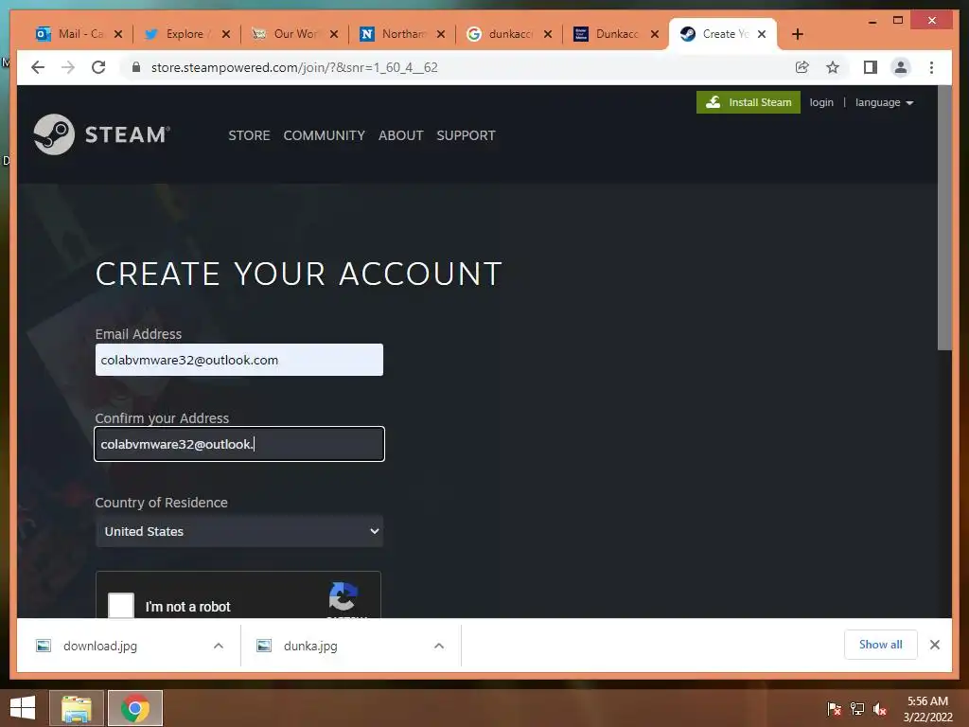Close the downloads bar
This screenshot has width=969, height=727.
tap(934, 645)
